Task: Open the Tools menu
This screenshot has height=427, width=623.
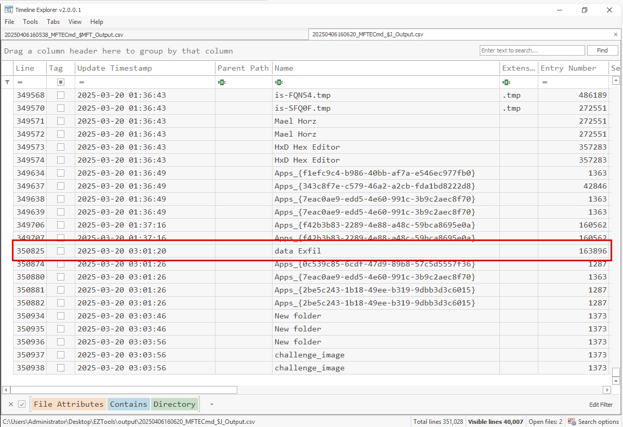Action: click(x=30, y=22)
